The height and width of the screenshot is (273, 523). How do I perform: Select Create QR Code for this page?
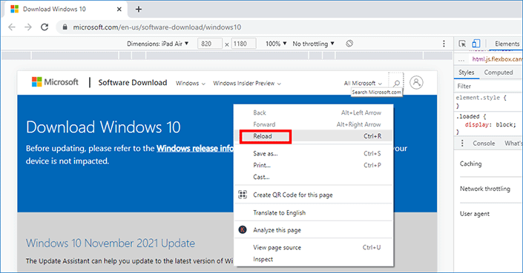pyautogui.click(x=314, y=195)
